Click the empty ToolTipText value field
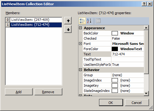 tap(127, 59)
